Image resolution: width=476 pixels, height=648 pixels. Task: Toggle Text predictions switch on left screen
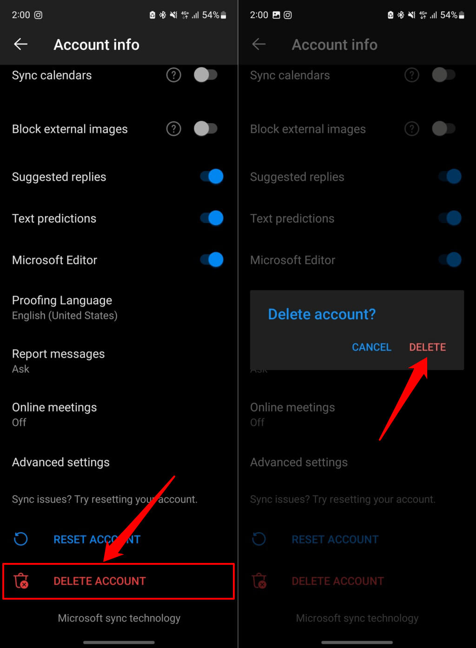[x=212, y=218]
